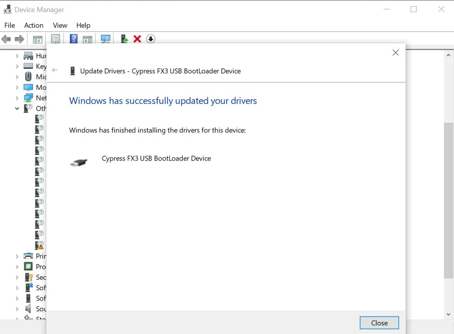This screenshot has width=454, height=334.
Task: Select the unknown device with warning triangle
Action: pos(39,245)
